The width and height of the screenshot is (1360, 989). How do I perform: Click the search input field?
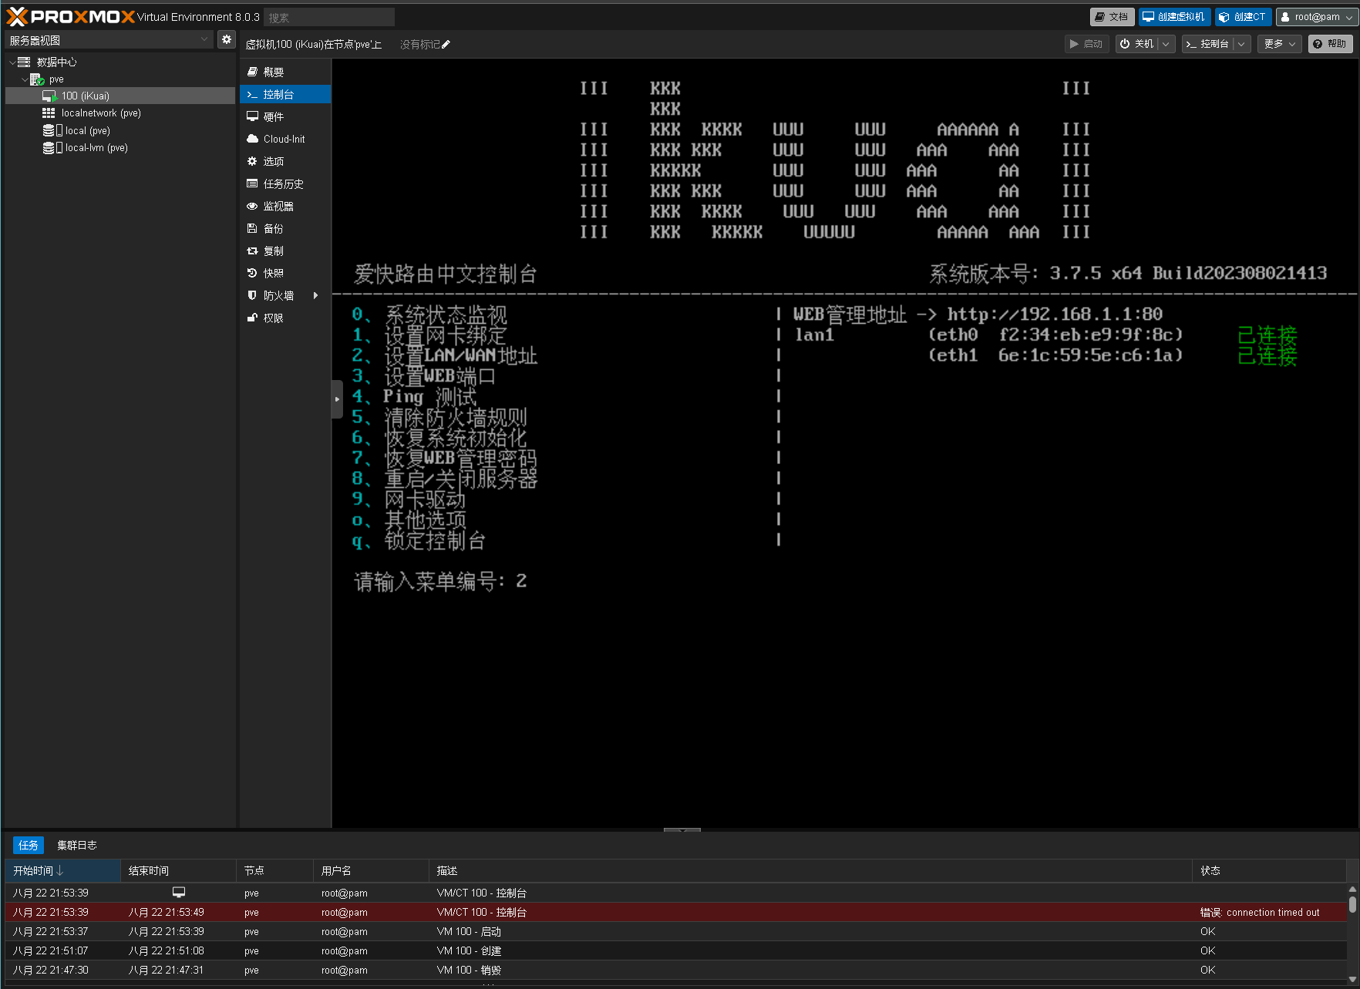point(329,17)
